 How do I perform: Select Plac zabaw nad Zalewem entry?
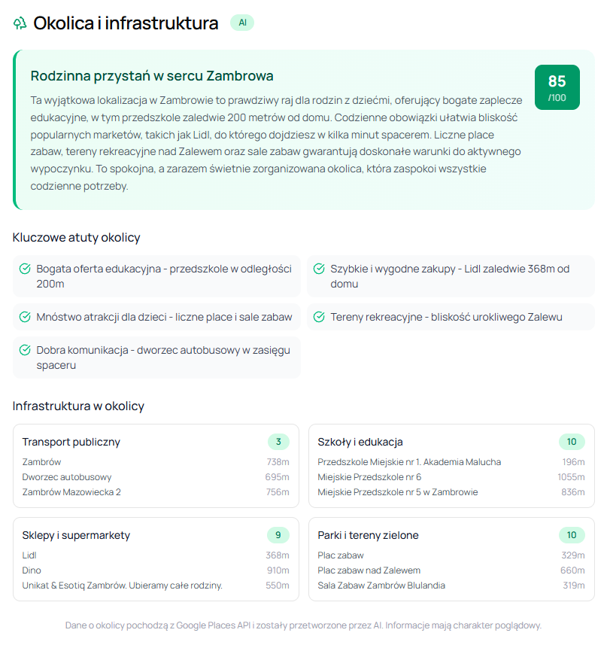tap(451, 570)
